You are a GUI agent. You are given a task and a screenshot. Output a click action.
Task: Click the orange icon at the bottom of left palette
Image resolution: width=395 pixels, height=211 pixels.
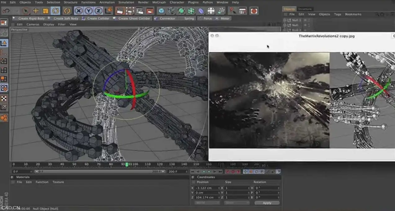pyautogui.click(x=4, y=118)
